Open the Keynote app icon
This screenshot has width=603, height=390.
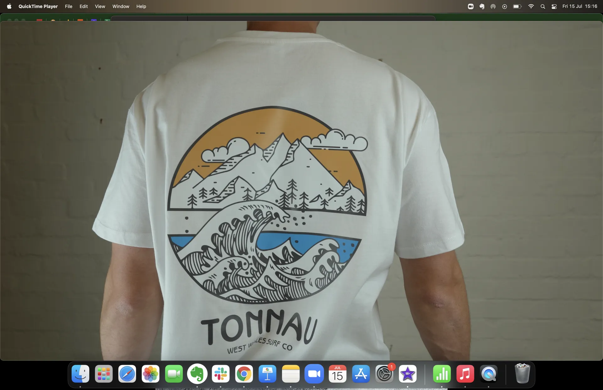coord(267,374)
